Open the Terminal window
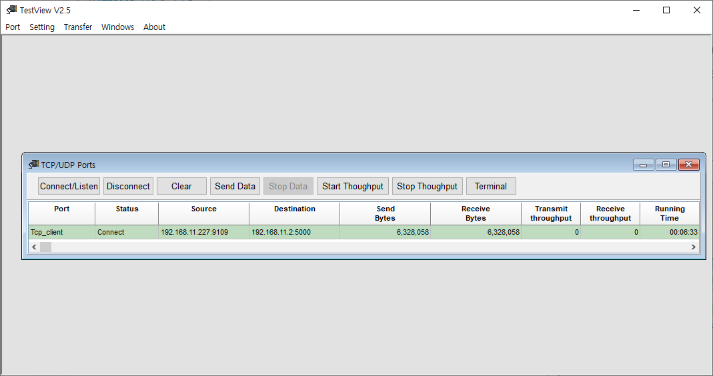713x376 pixels. (x=491, y=186)
